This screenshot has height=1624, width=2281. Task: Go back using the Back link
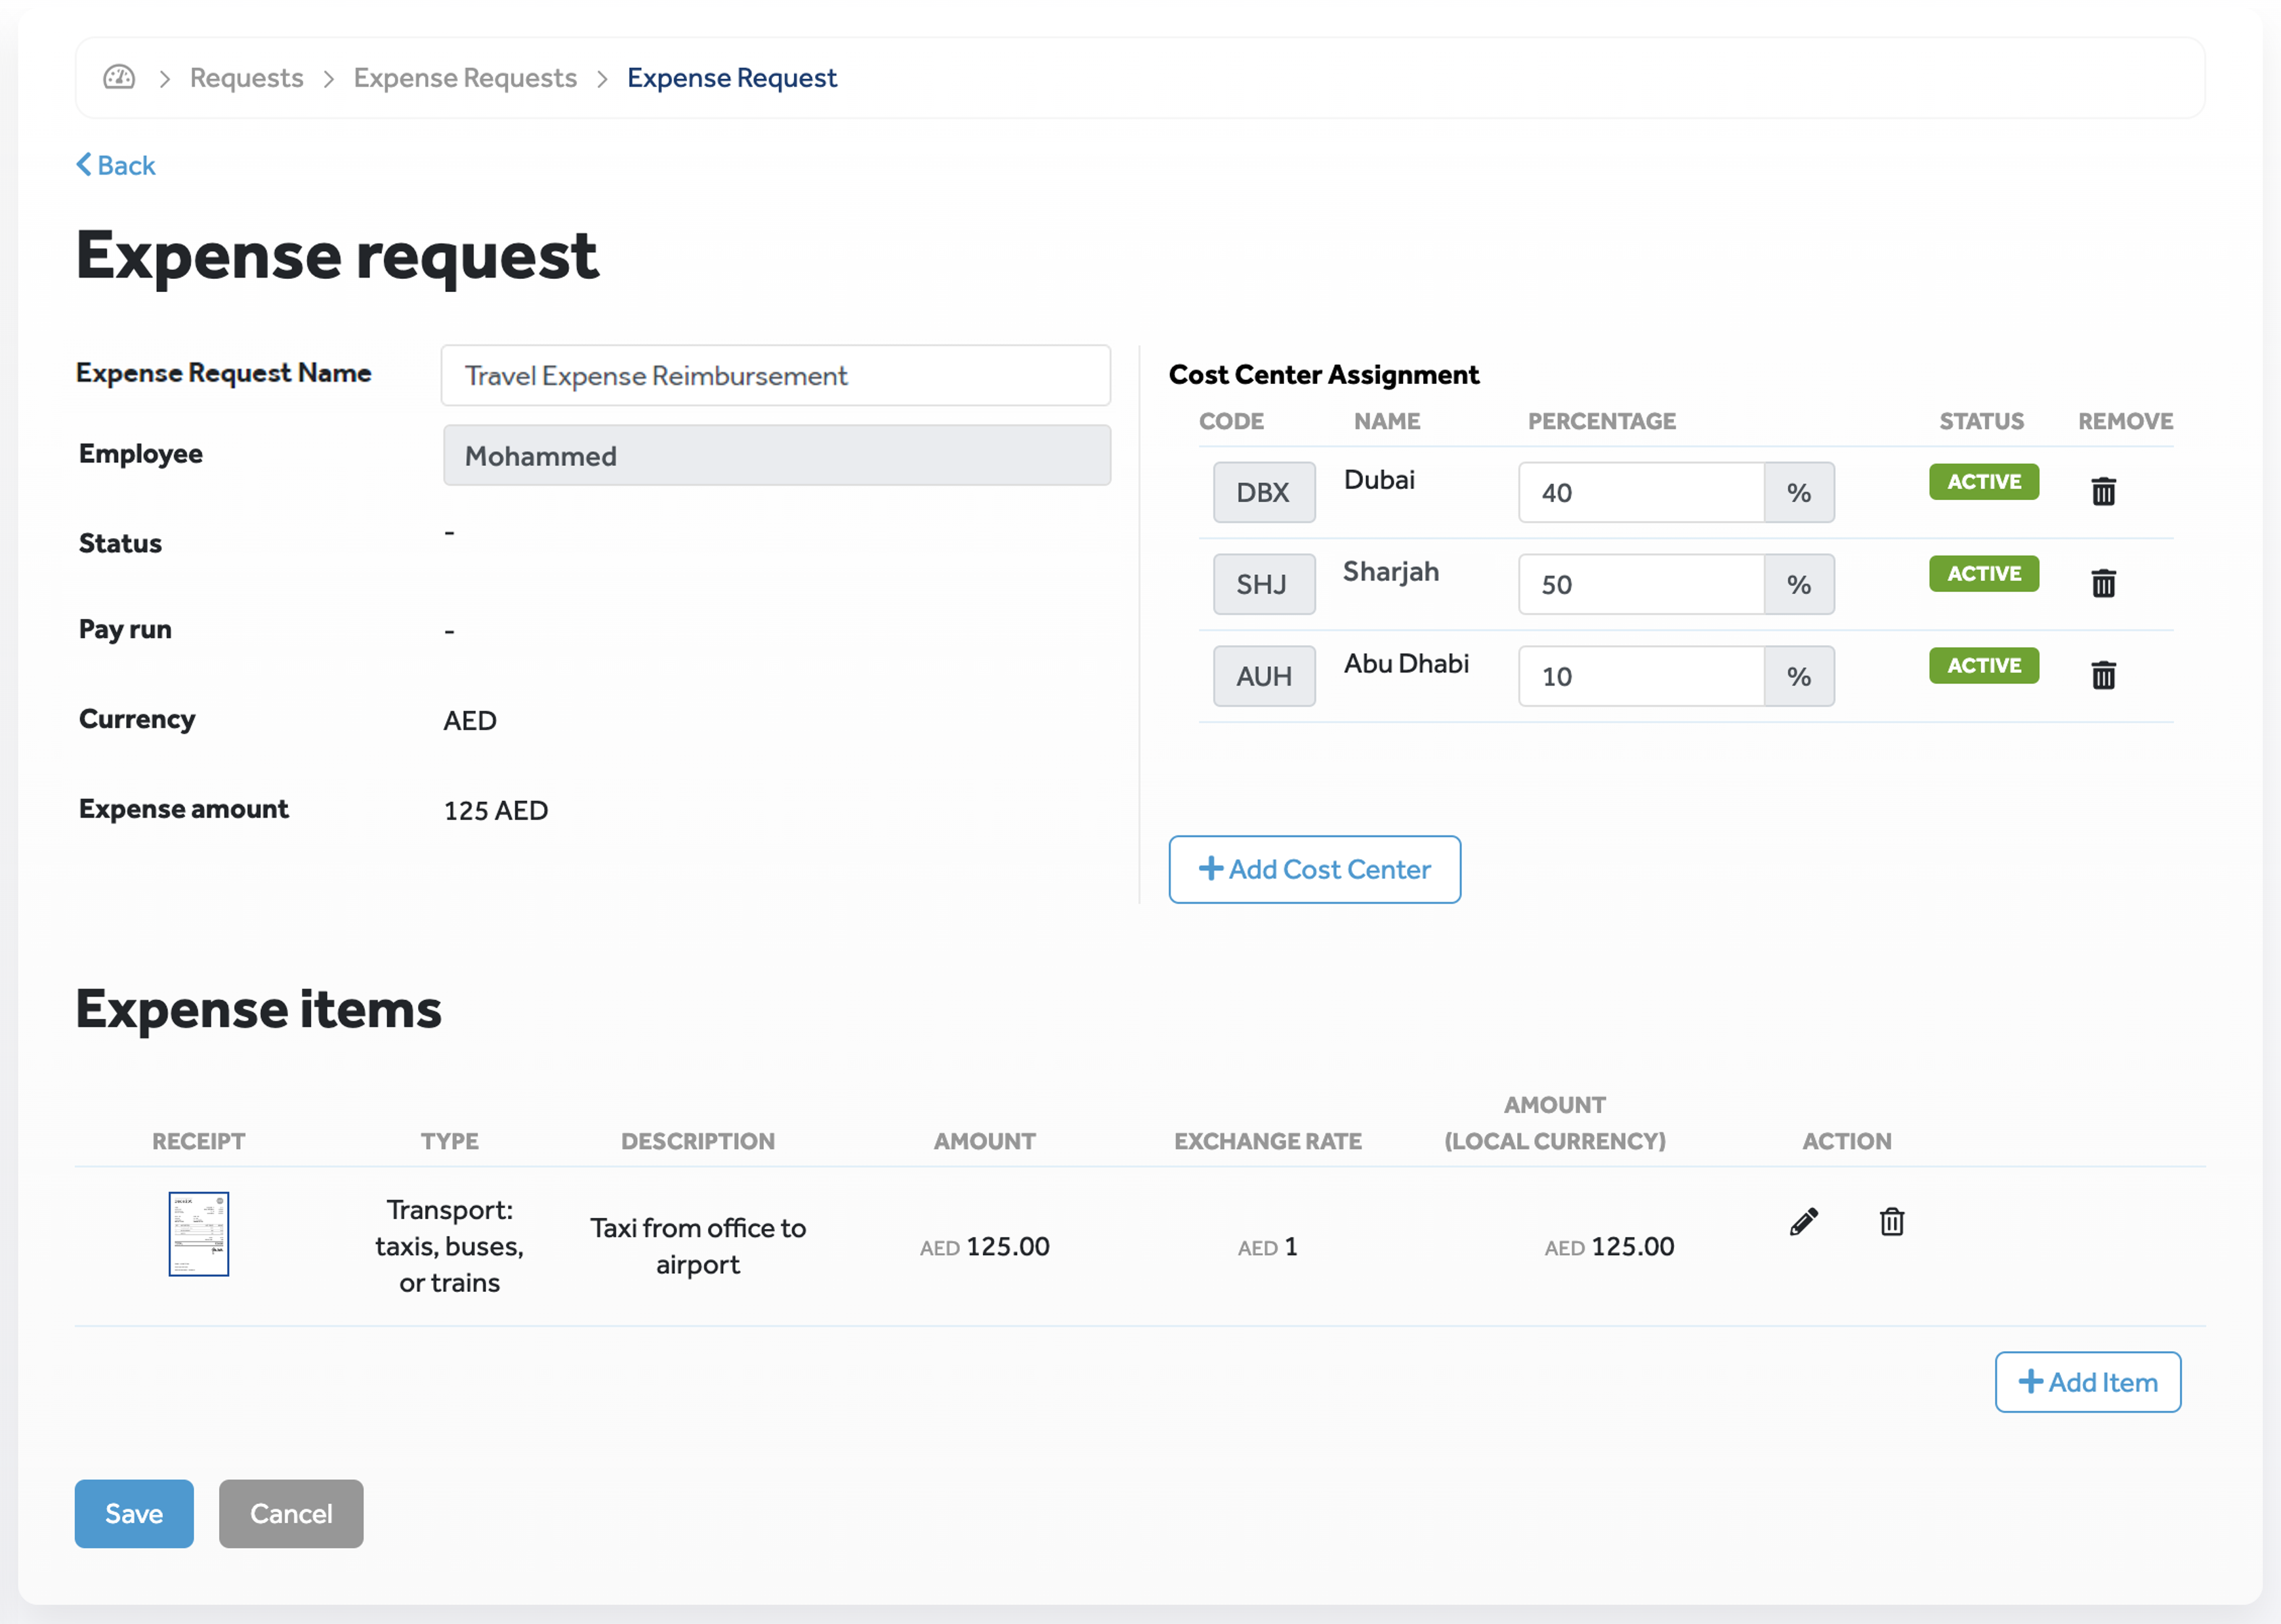(x=115, y=164)
